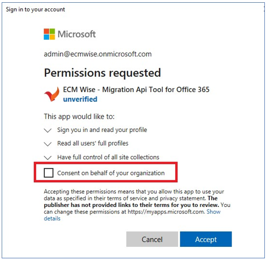Expand the 'Read all users' full profiles' chevron
The image size is (266, 260).
pos(48,144)
